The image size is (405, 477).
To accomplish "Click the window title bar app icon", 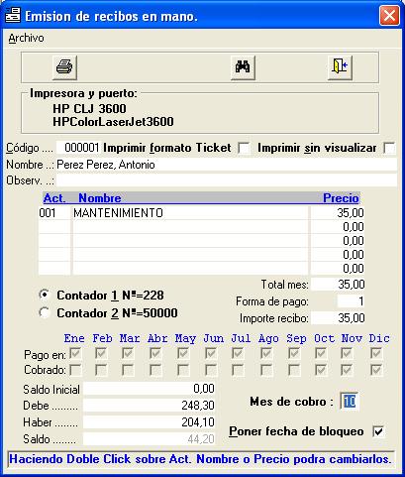I will coord(13,15).
